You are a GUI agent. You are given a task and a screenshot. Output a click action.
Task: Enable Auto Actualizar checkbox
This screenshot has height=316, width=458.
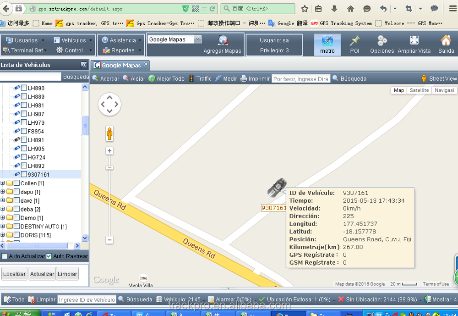[5, 256]
